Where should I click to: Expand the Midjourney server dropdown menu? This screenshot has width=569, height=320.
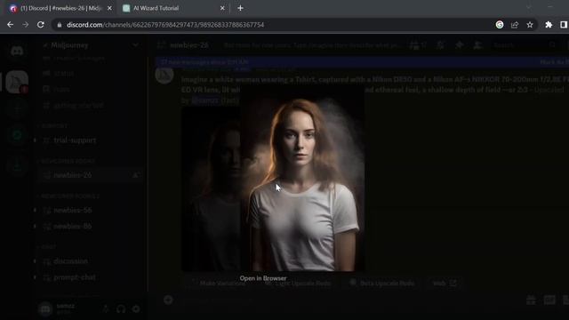[135, 45]
